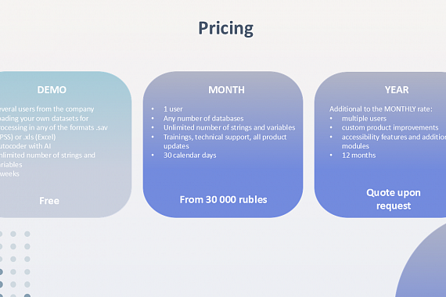Click Trainings, technical support bullet
This screenshot has height=297, width=446.
(225, 141)
